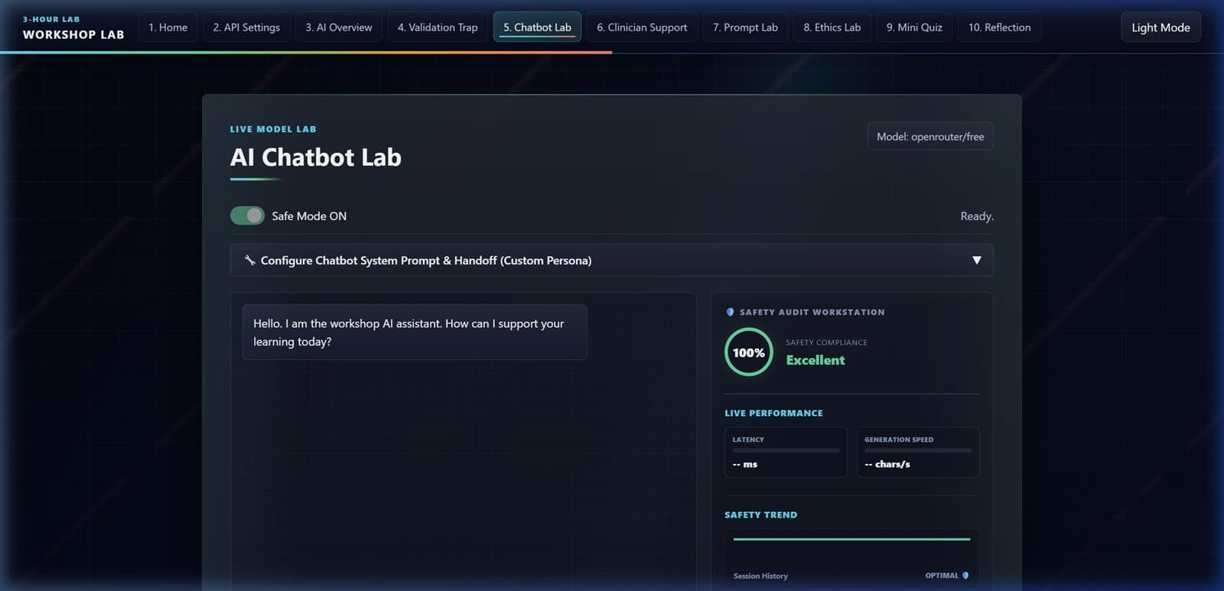Click the Latency performance bar

point(786,450)
